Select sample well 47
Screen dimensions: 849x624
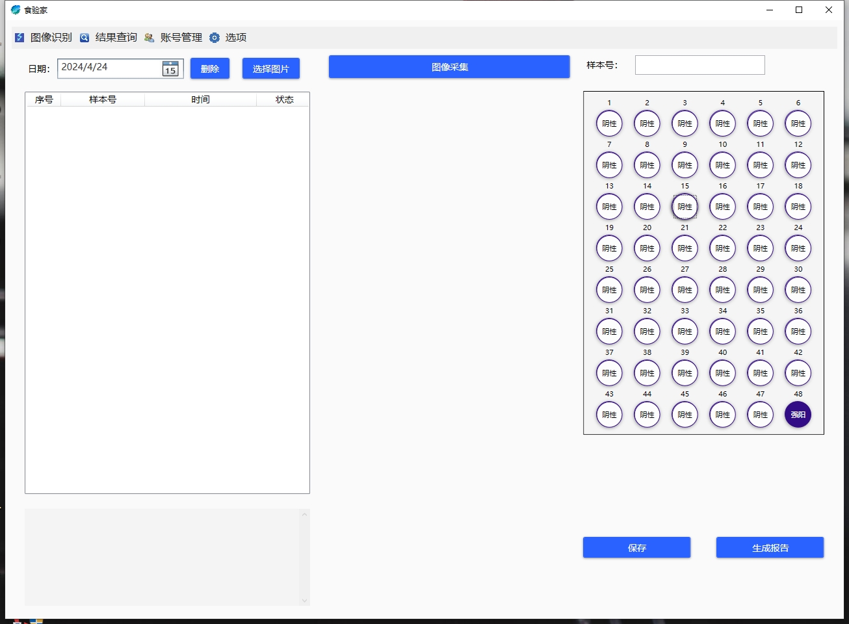pyautogui.click(x=761, y=415)
